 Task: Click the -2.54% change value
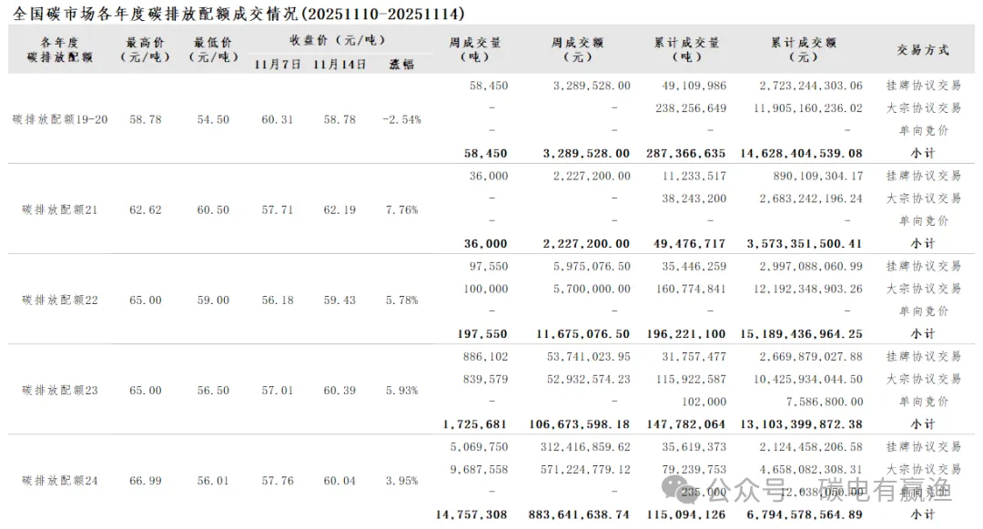tap(401, 119)
